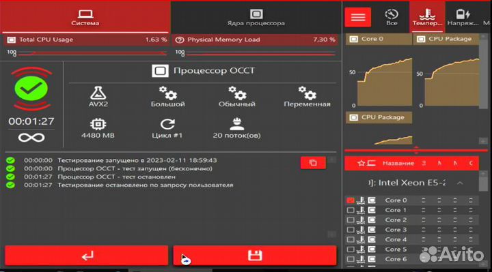Check the Core 1 checkbox
The width and height of the screenshot is (492, 272).
(351, 210)
